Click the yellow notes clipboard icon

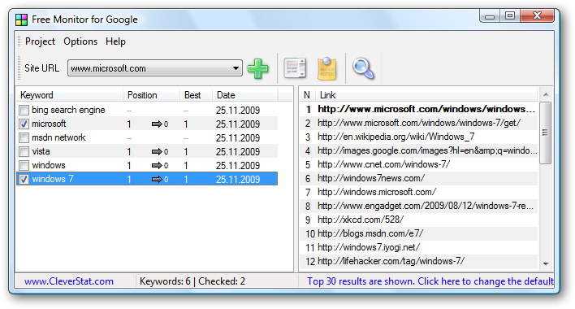pos(326,68)
